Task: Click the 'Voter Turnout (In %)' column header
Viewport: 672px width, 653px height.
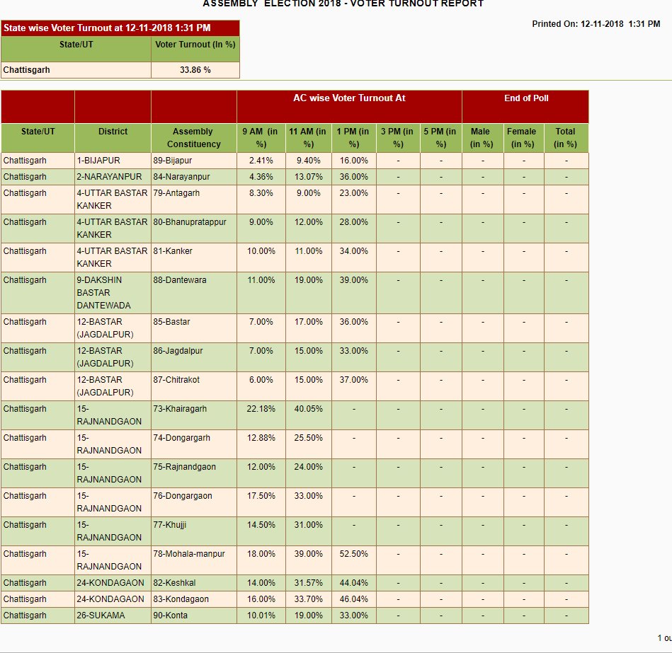Action: [x=195, y=44]
